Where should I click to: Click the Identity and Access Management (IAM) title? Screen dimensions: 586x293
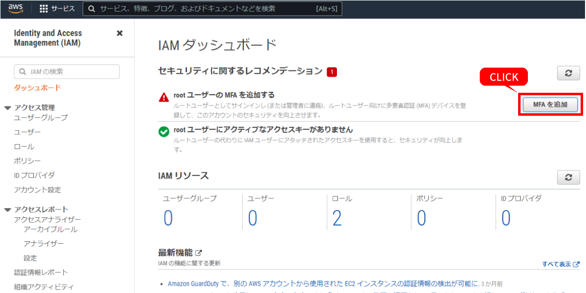point(48,38)
